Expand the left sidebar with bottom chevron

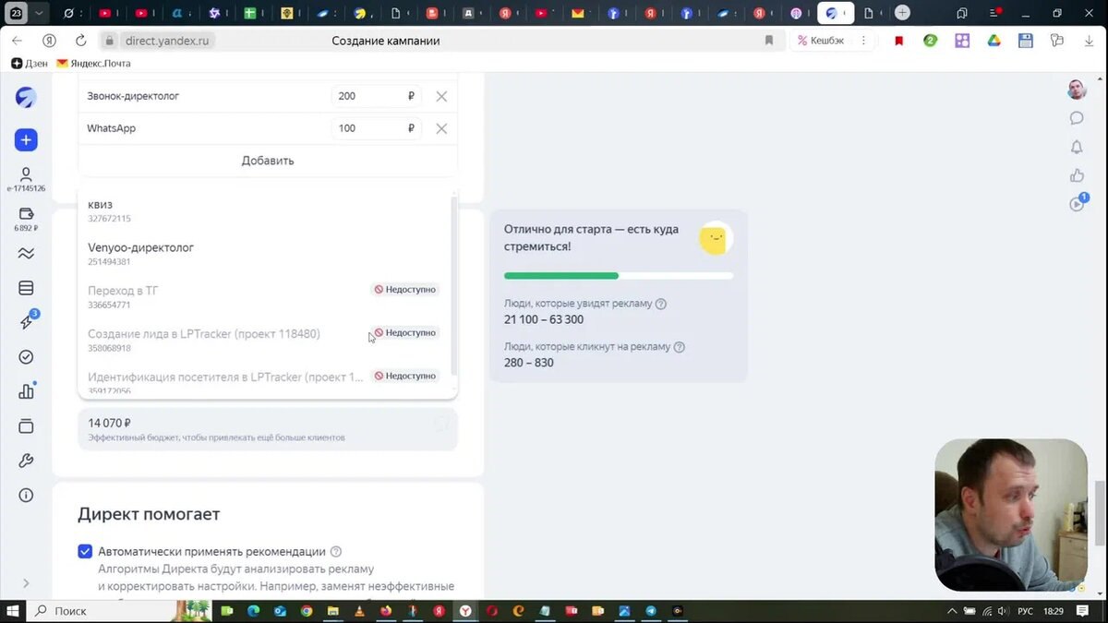(x=26, y=583)
